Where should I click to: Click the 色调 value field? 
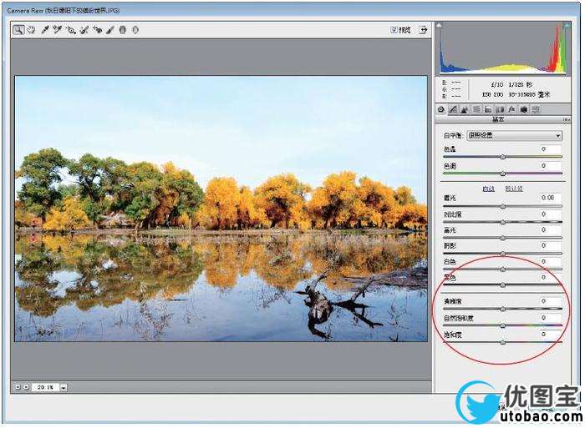click(549, 165)
